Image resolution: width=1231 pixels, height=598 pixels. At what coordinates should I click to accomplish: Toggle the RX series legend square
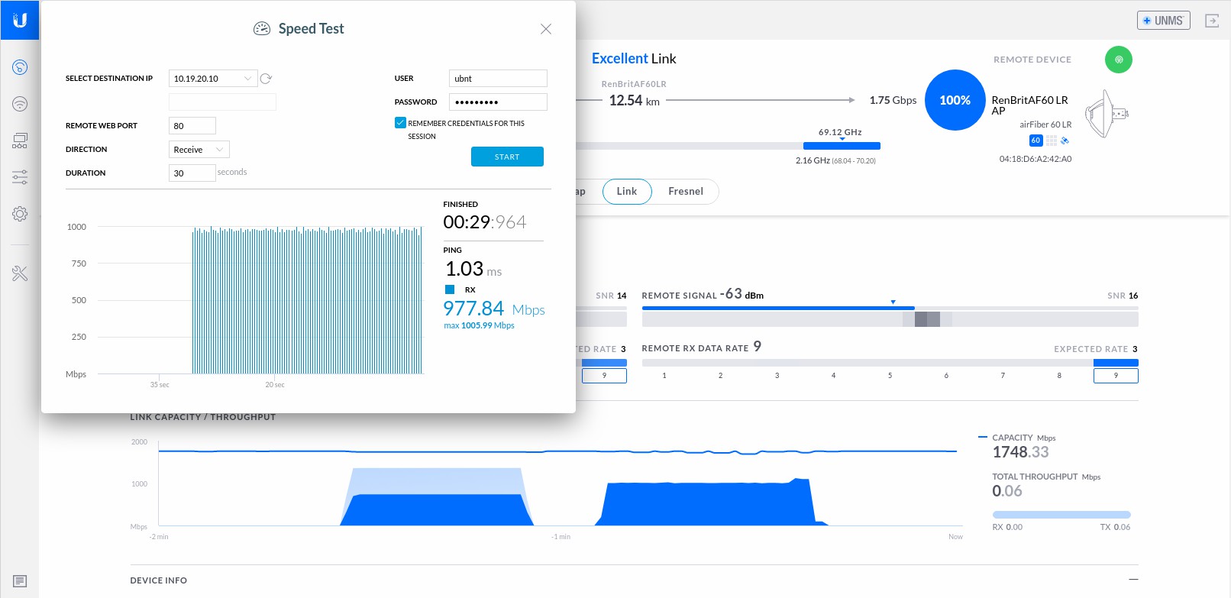tap(450, 289)
